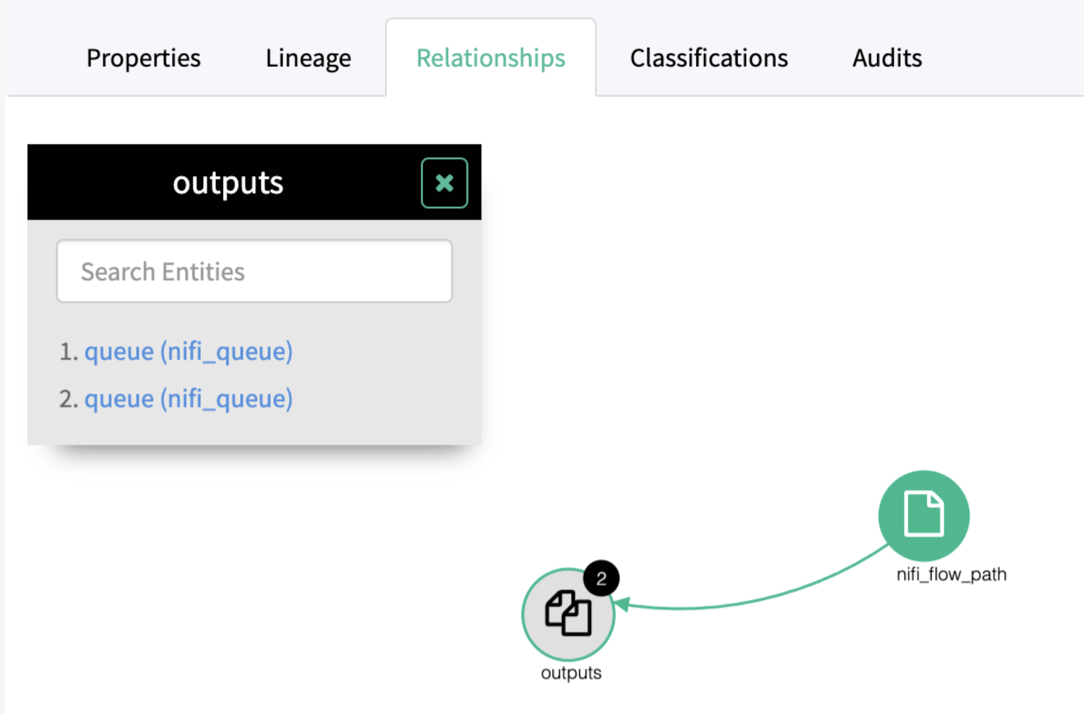Viewport: 1084px width, 714px height.
Task: Click the list number beside second queue entry
Action: tap(68, 400)
